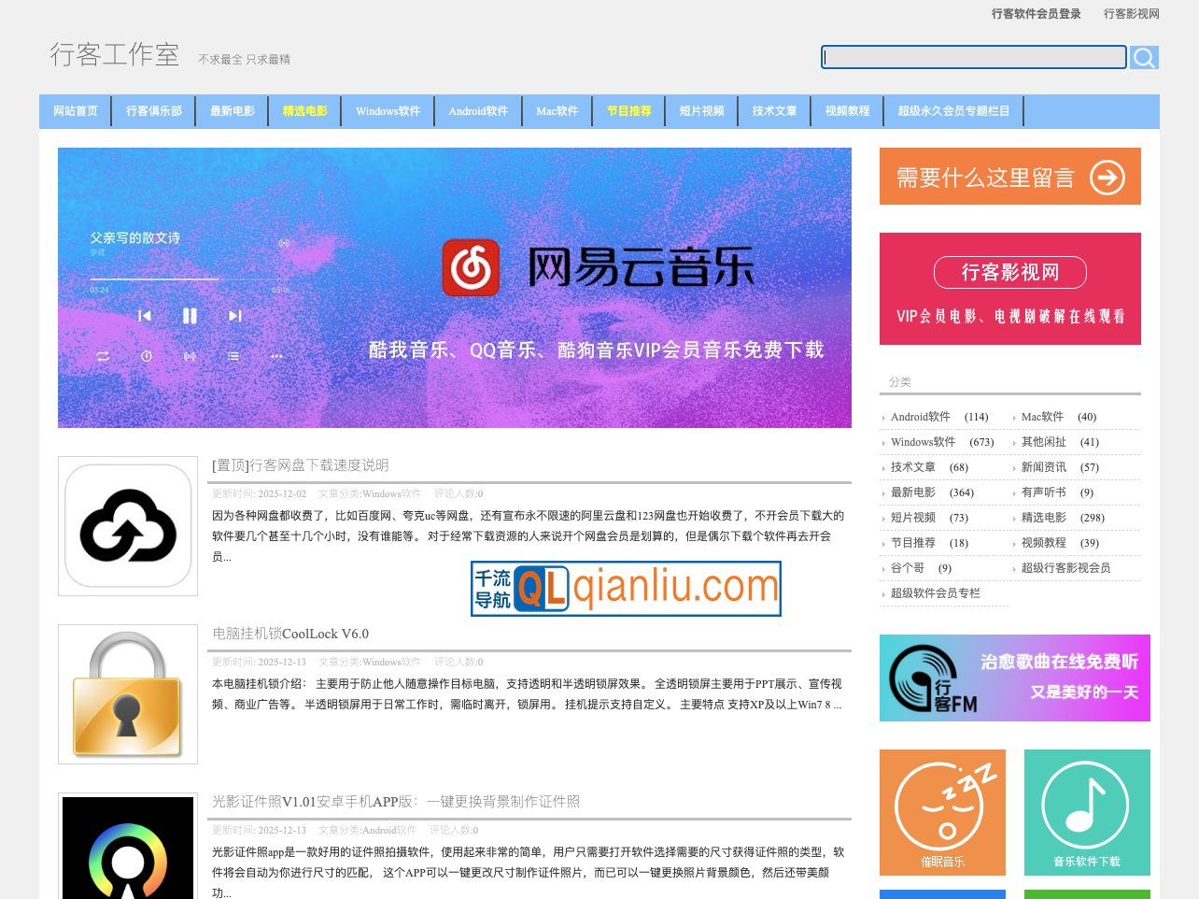Click the 光影证件照 app icon thumbnail
This screenshot has width=1199, height=899.
pos(128,850)
